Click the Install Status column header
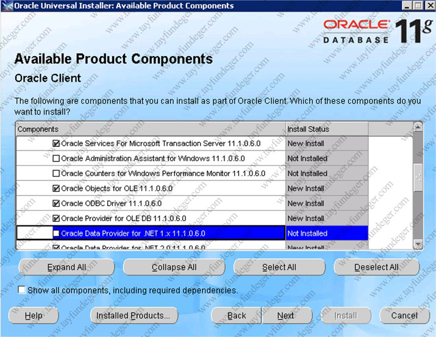Screen dimensions: 436x337 click(327, 129)
